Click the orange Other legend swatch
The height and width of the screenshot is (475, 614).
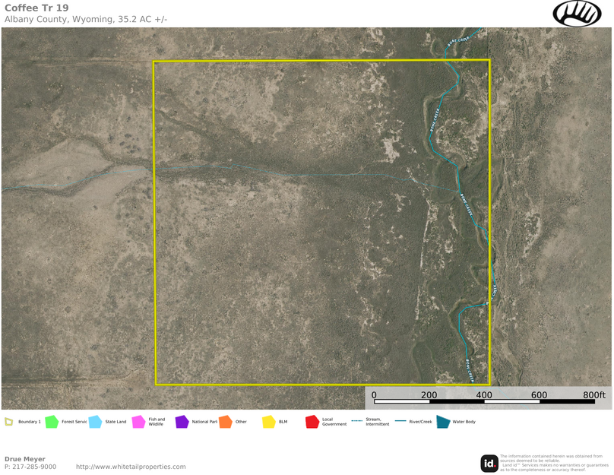click(225, 422)
